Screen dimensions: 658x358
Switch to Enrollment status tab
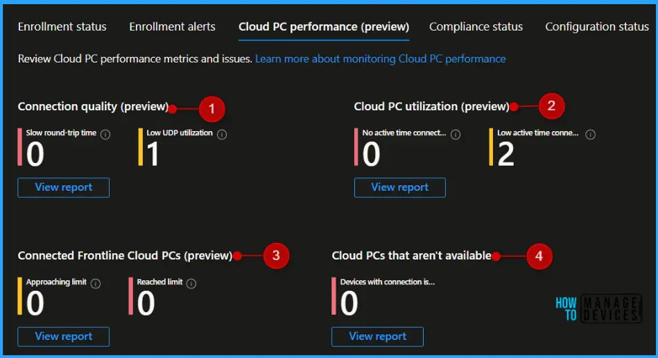pyautogui.click(x=62, y=27)
